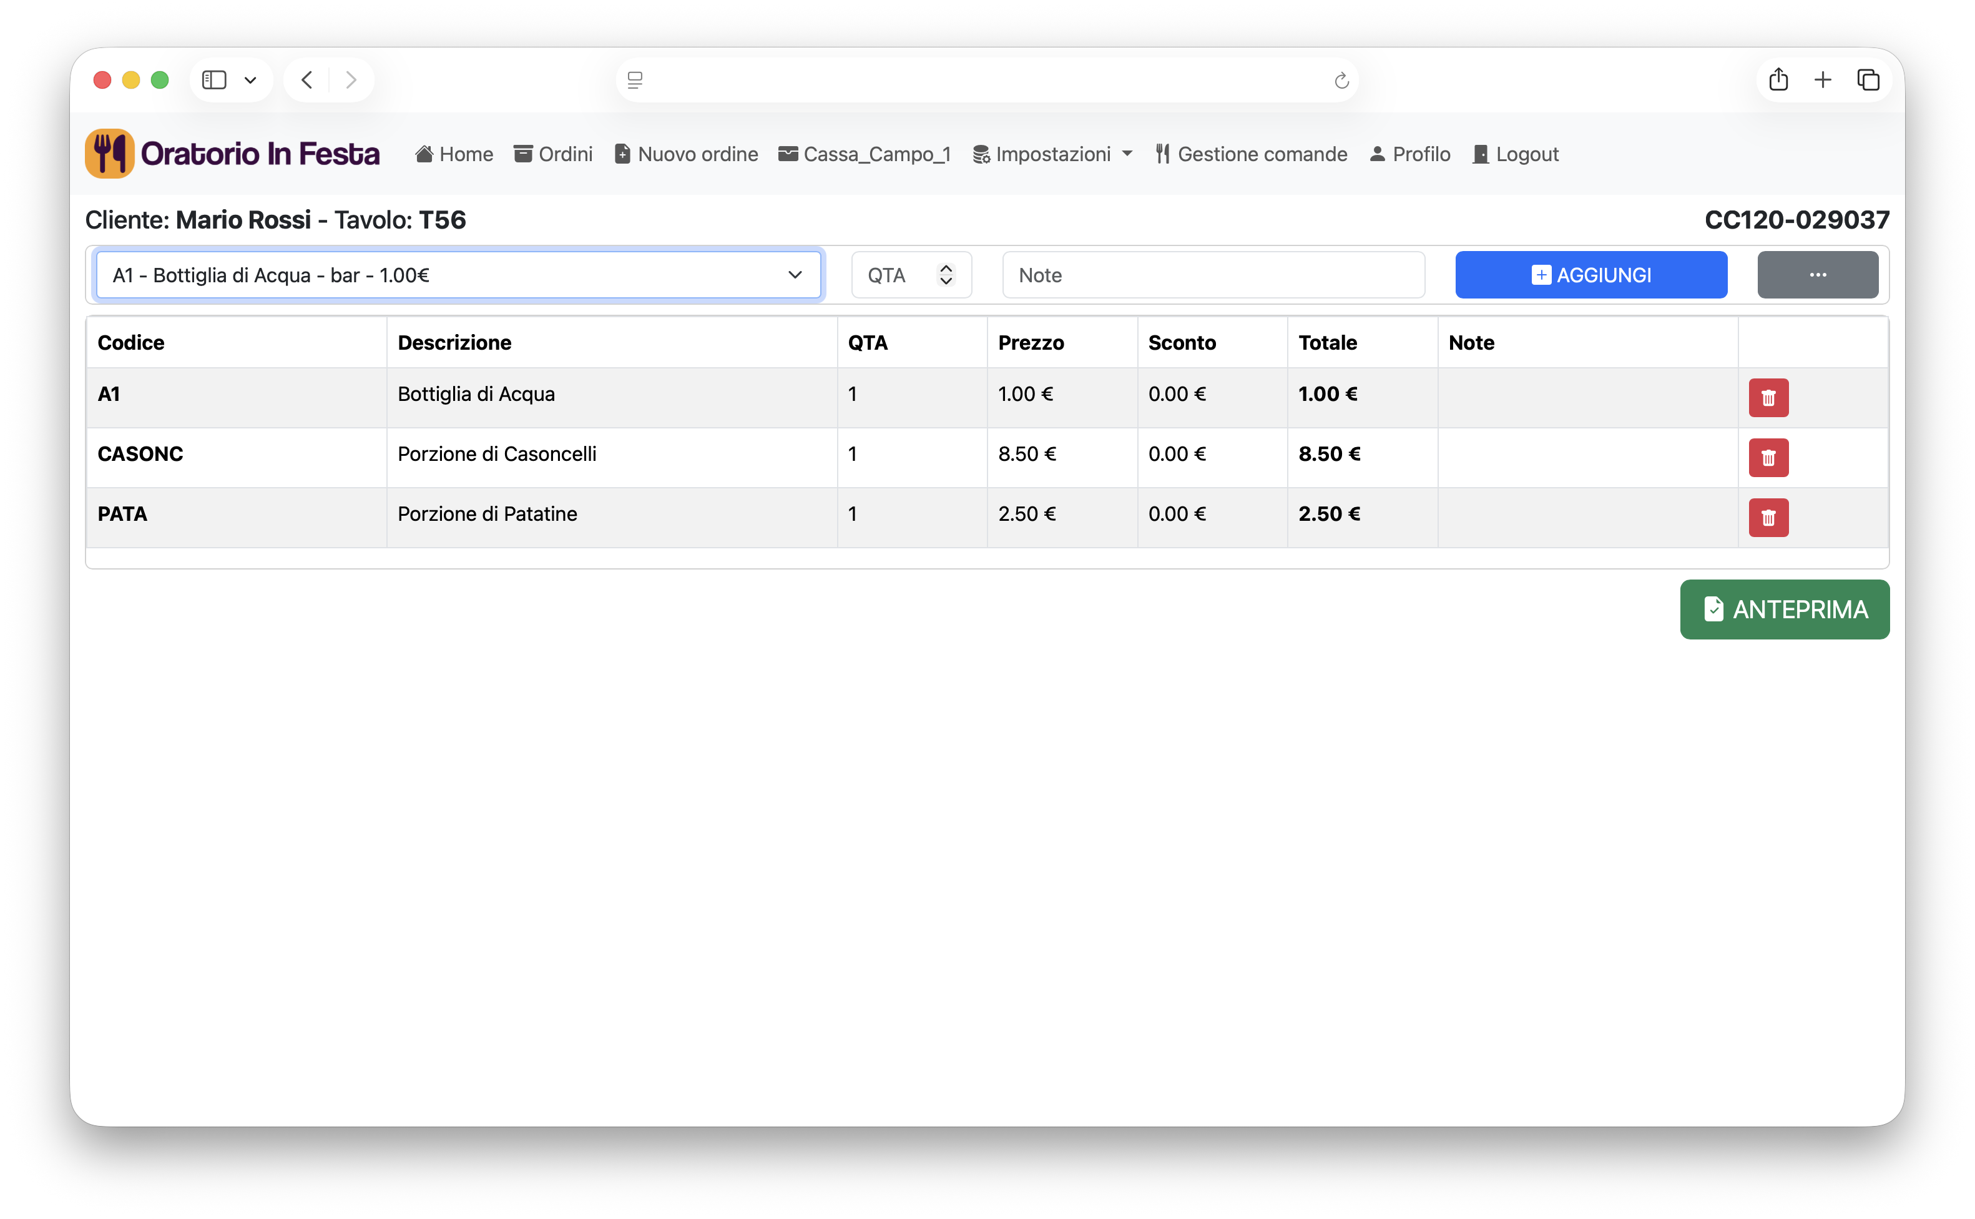Expand the Impostazioni menu
This screenshot has height=1219, width=1975.
1052,154
